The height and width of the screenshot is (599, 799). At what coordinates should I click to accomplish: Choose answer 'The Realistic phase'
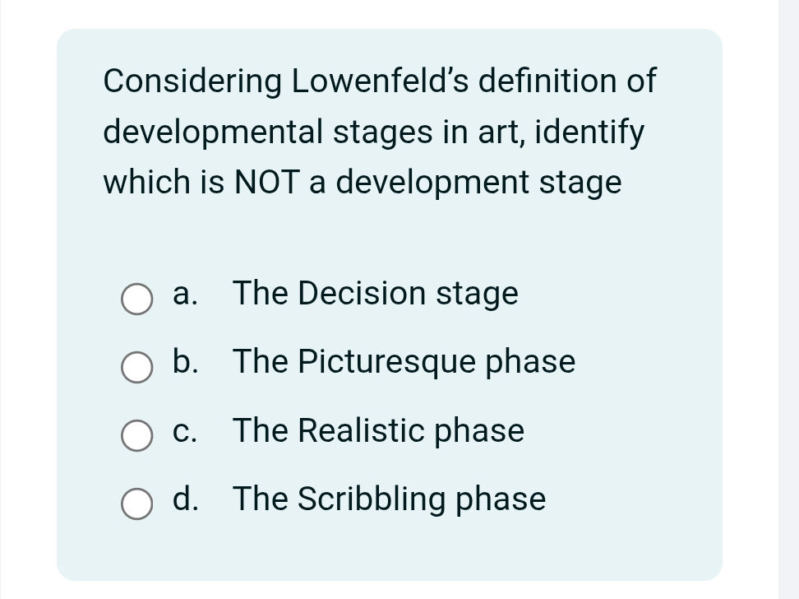tap(377, 431)
